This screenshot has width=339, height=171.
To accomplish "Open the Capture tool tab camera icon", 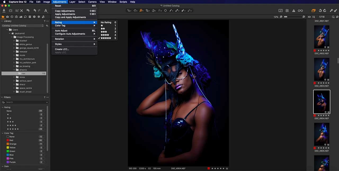I will pos(7,17).
